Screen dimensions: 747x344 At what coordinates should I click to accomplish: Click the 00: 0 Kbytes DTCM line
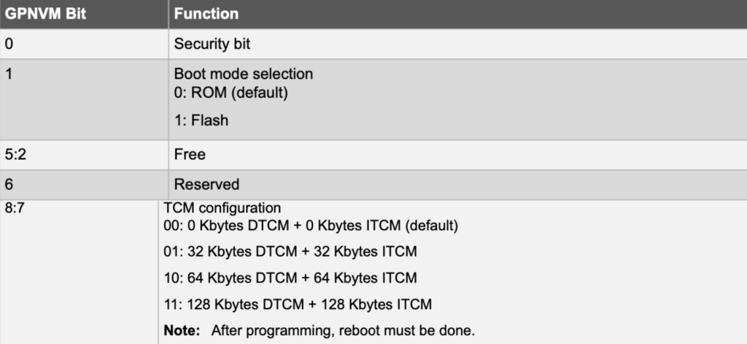point(311,226)
